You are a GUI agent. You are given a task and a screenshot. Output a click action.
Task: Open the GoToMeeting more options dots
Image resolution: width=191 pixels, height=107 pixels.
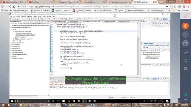point(185,99)
